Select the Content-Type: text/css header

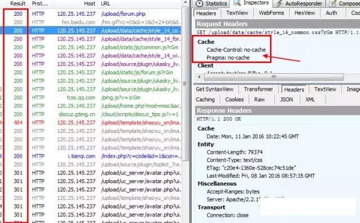tap(235, 160)
